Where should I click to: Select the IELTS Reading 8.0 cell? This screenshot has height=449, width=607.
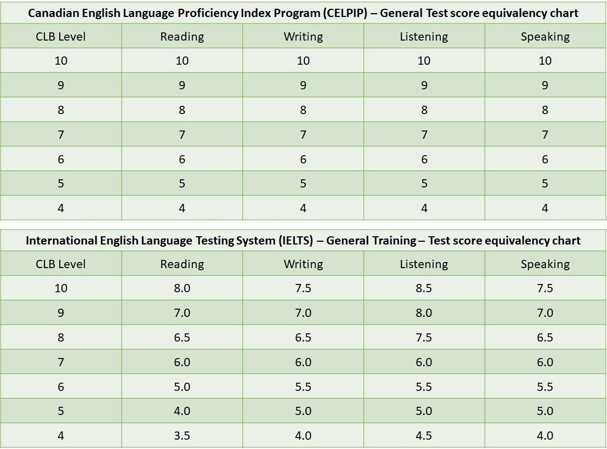click(182, 288)
